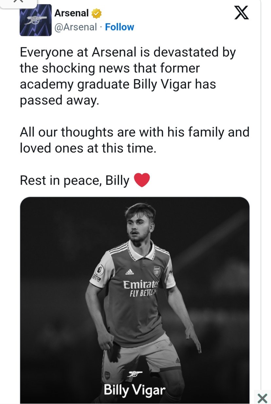271x404 pixels.
Task: Click the Billy Vigar caption on the photo
Action: pos(135,390)
